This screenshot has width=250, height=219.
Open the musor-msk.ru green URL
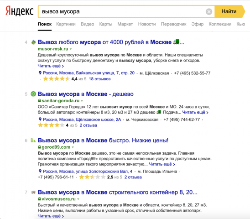53,49
